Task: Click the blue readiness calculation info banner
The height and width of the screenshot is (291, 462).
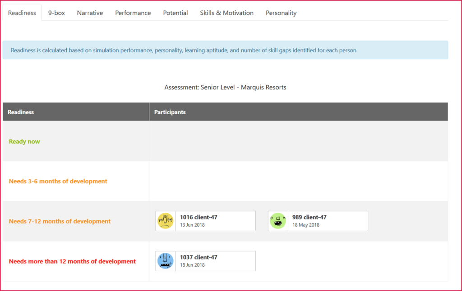Action: (225, 50)
